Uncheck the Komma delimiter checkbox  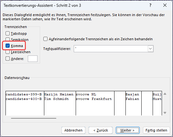click(x=8, y=46)
